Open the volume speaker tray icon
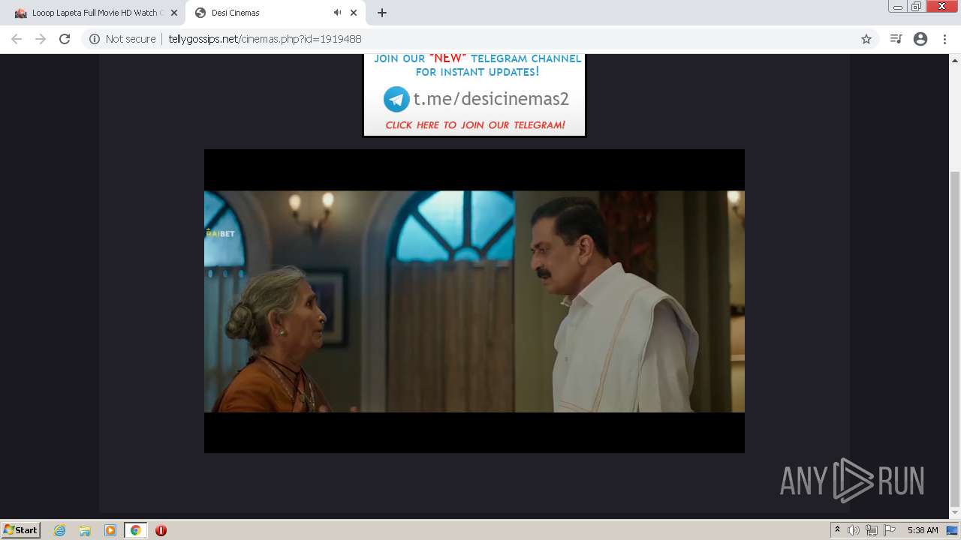The width and height of the screenshot is (961, 540). (x=854, y=530)
